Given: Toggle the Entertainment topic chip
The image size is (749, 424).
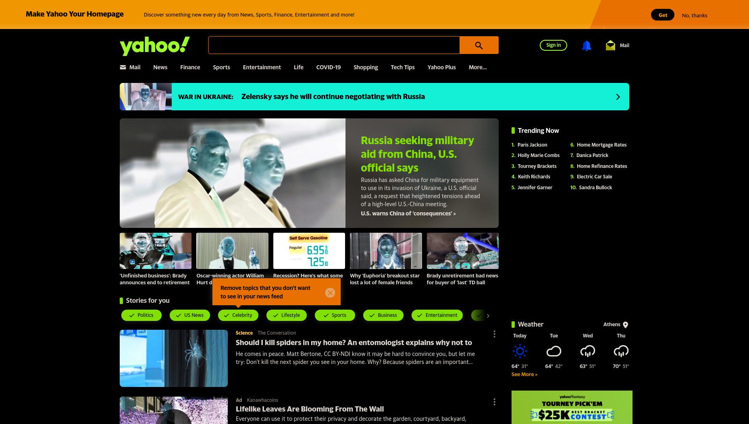Looking at the screenshot, I should pyautogui.click(x=437, y=315).
